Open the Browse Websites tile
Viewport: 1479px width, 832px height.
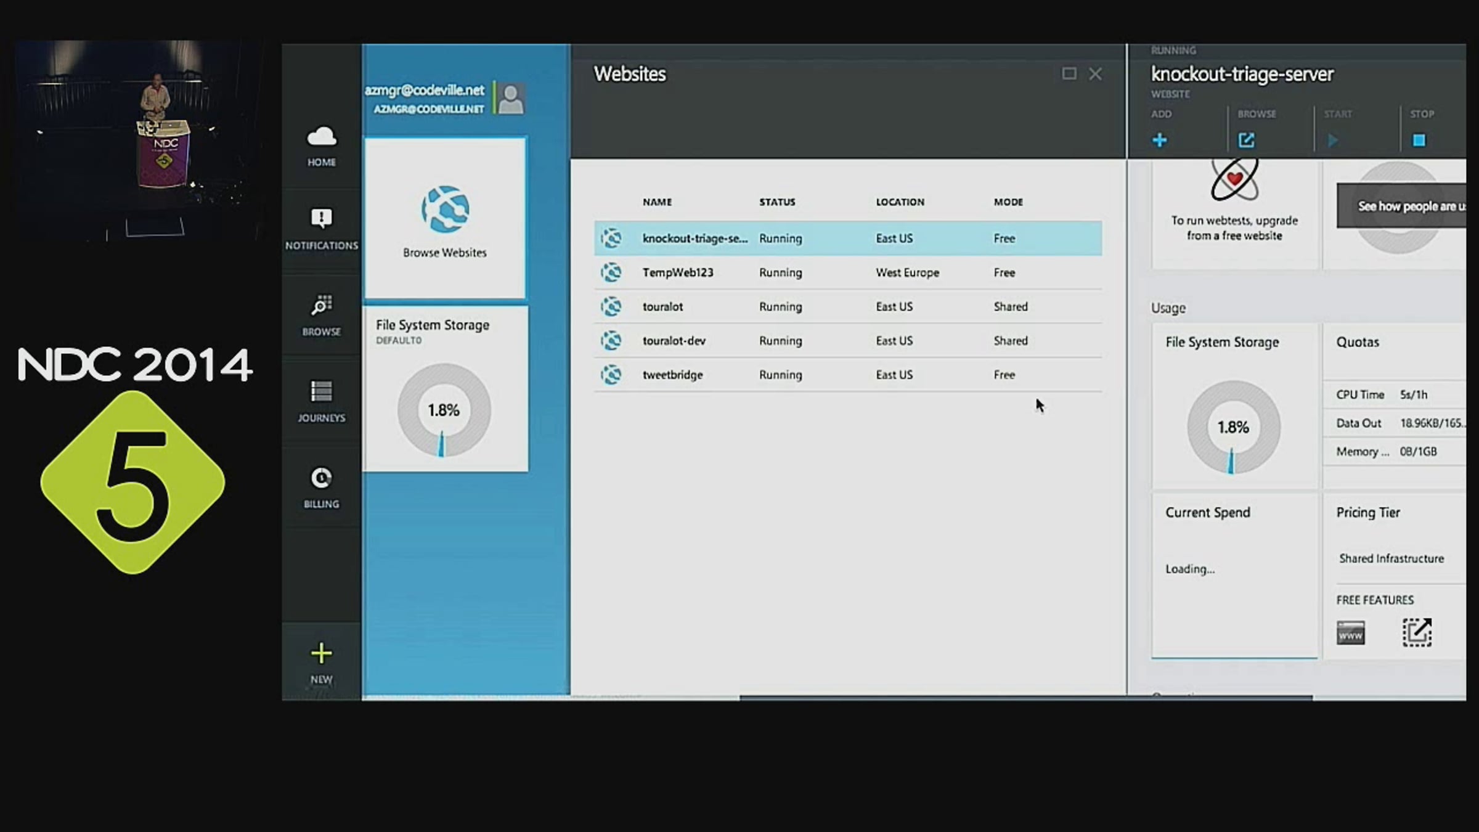coord(445,218)
